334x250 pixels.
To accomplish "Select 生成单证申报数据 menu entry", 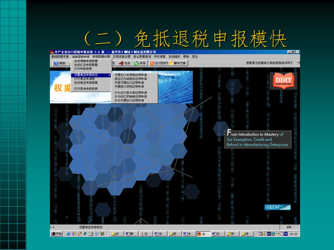I will pyautogui.click(x=91, y=82).
